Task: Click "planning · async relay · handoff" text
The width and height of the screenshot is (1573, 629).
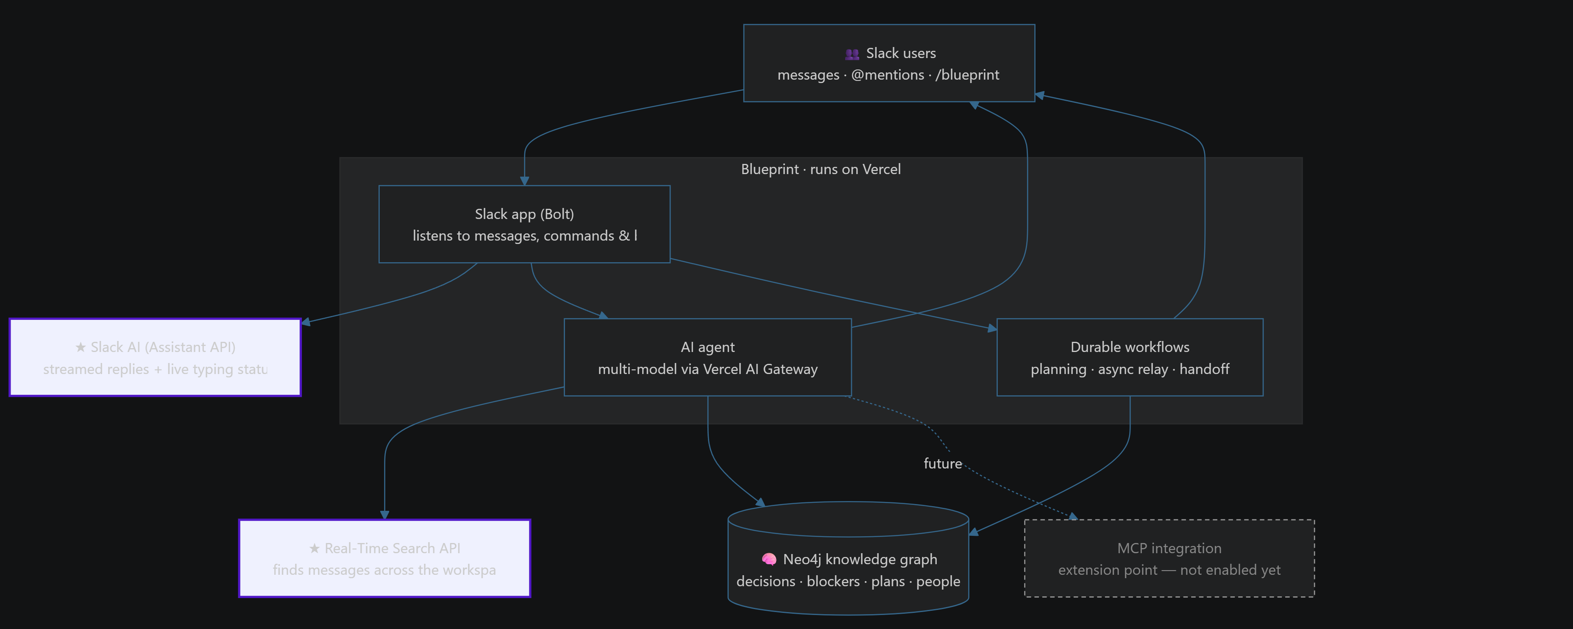Action: [1130, 369]
